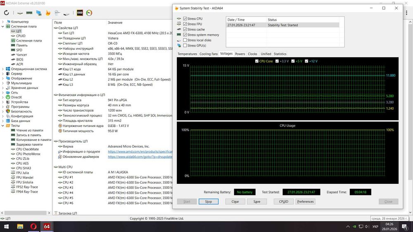Open Opera from the taskbar
Viewport: 413px width, 232px height.
33,226
